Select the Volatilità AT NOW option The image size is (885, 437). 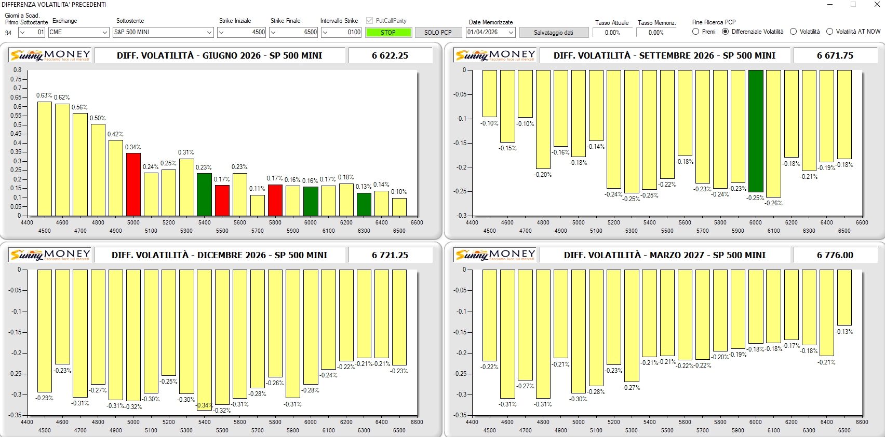tap(829, 32)
